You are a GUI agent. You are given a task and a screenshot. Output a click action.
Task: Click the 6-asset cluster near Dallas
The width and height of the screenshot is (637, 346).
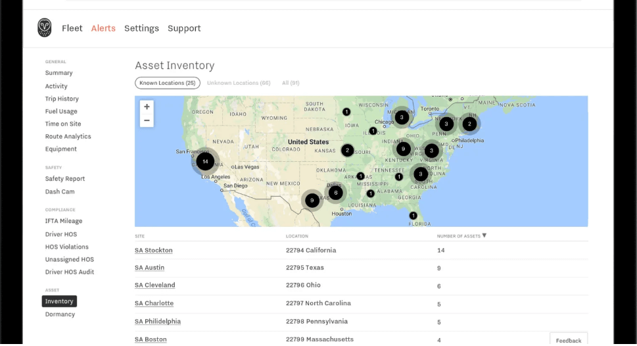click(335, 193)
